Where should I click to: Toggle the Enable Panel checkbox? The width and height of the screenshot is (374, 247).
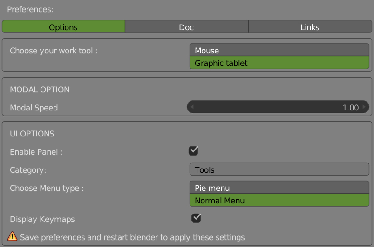tap(193, 151)
